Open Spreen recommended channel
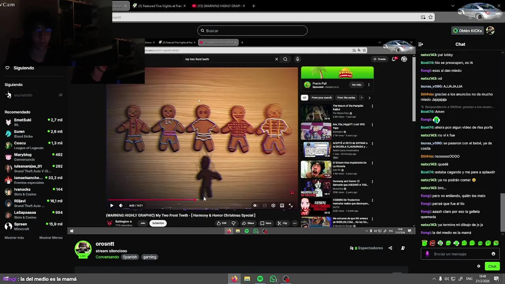505x284 pixels. [34, 226]
